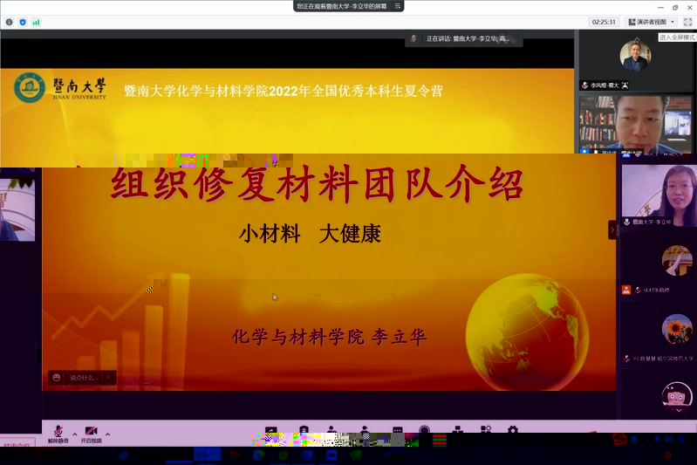Open the 演讲者视图 view layout dropdown

click(x=652, y=22)
